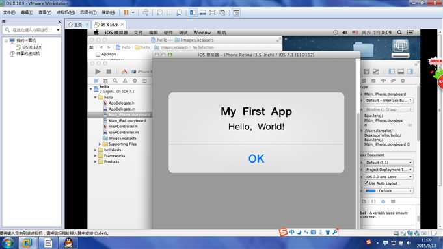Open the Symbol navigator icon
Screen dimensions: 443x249
point(105,81)
